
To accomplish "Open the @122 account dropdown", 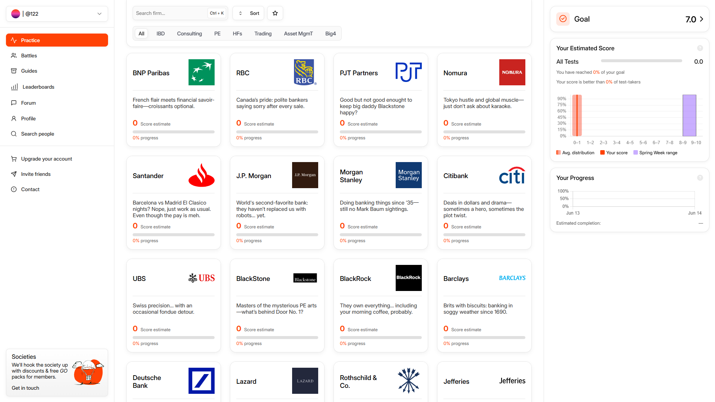I will (57, 14).
